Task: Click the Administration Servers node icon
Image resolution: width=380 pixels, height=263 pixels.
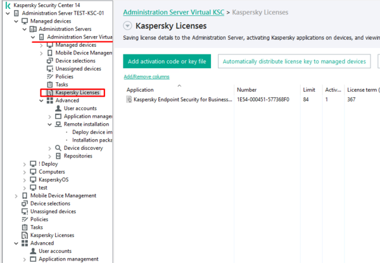Action: (x=33, y=29)
